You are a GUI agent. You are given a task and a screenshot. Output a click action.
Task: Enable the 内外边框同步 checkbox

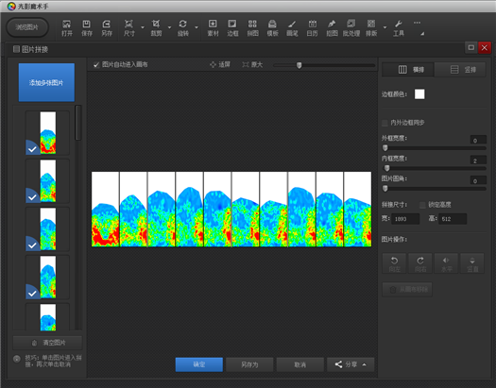click(x=385, y=123)
